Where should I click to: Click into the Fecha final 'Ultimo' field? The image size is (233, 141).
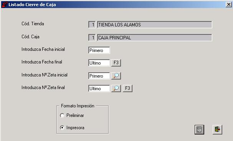click(x=99, y=63)
